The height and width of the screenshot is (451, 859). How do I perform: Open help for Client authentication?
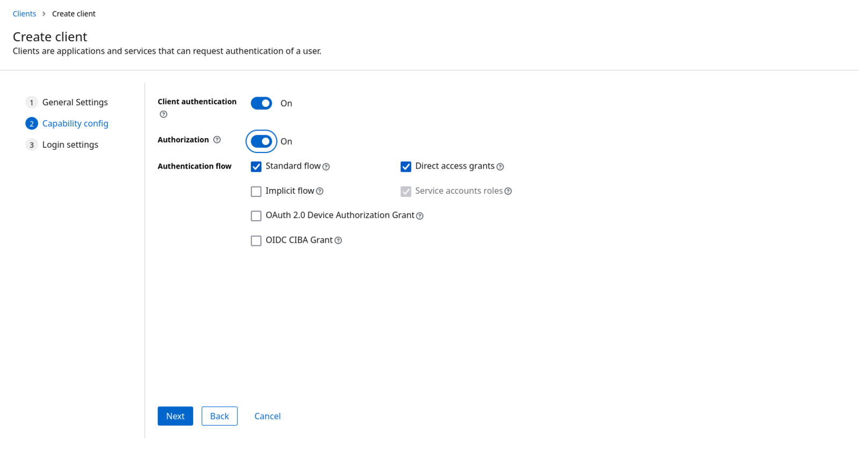click(x=164, y=114)
